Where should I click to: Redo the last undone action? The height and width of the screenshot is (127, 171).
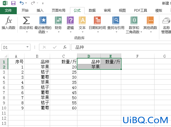[x=33, y=3]
